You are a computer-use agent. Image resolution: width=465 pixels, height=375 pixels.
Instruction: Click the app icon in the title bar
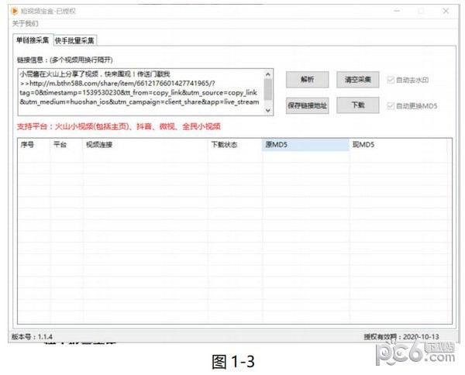14,12
